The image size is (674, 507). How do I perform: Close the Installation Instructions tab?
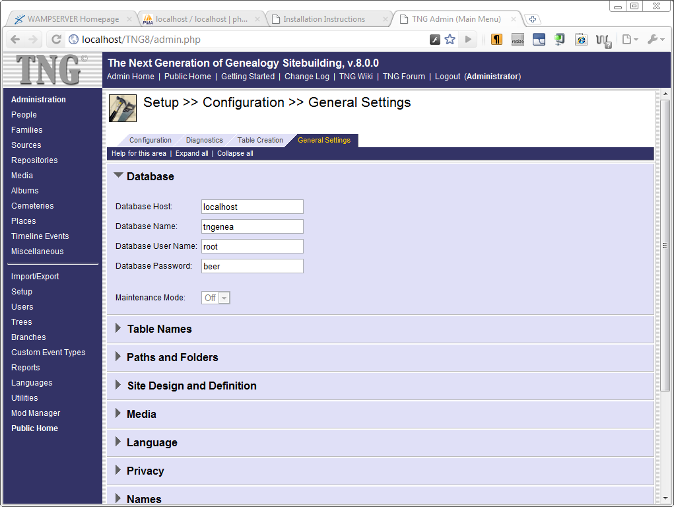click(385, 19)
